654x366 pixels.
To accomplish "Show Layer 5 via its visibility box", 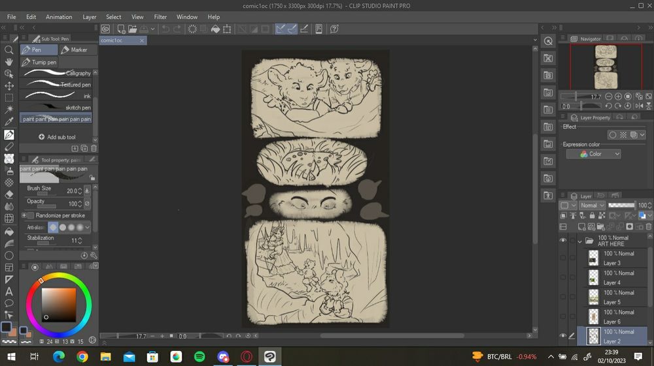I will (x=563, y=297).
